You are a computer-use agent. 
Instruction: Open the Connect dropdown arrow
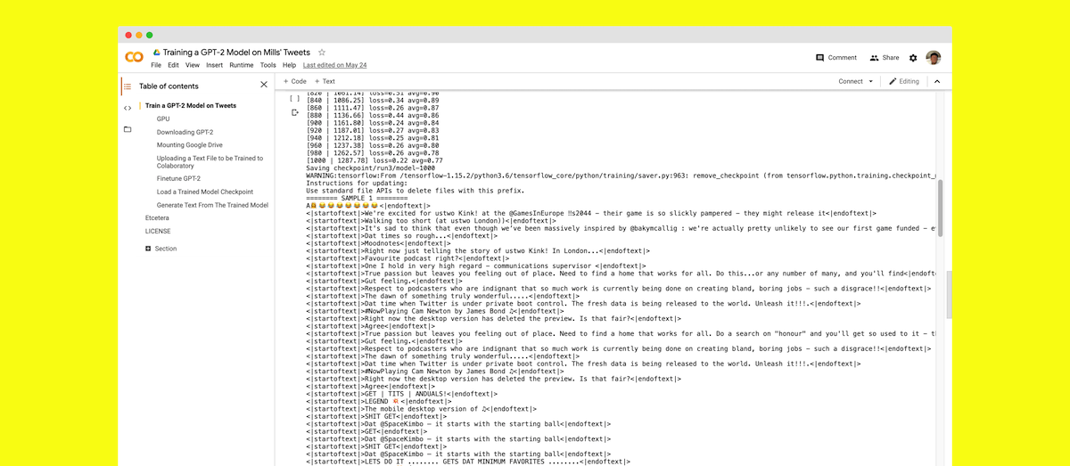tap(870, 81)
